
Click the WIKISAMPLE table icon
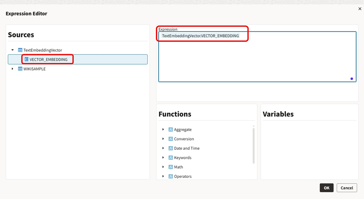[x=20, y=69]
